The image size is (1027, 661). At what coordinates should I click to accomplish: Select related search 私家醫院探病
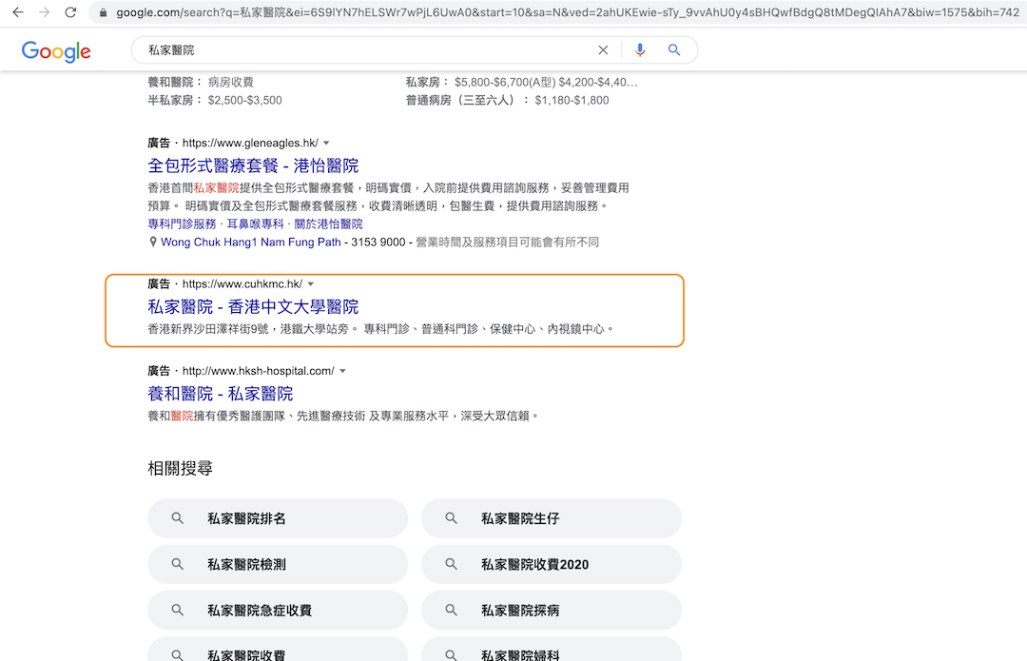click(552, 610)
